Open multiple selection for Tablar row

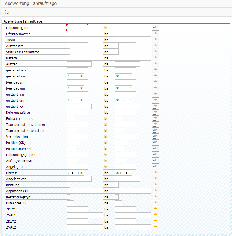pos(155,40)
